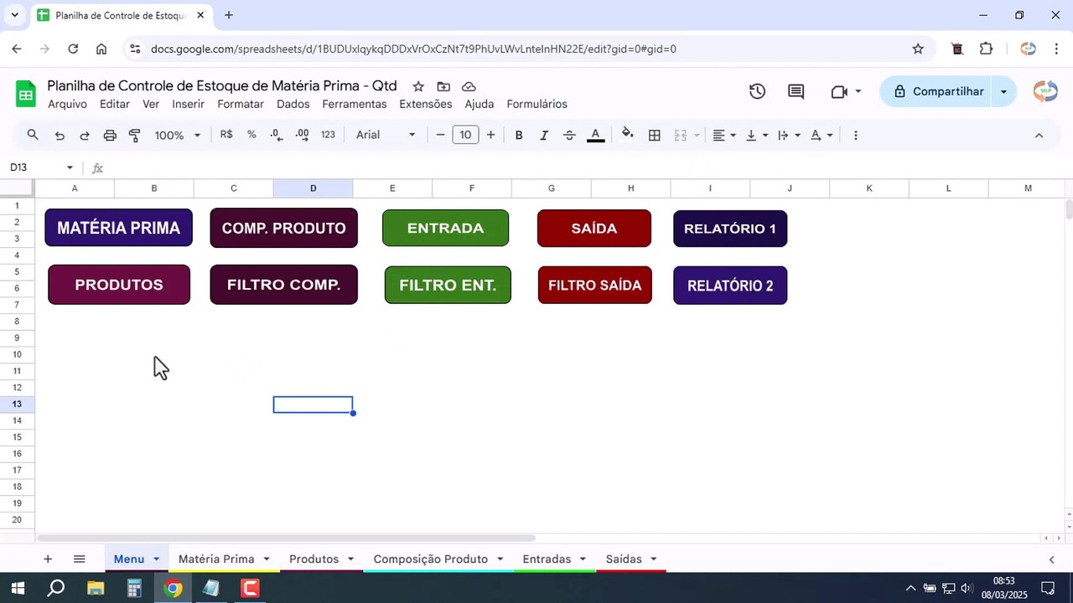Click the font size input field
The width and height of the screenshot is (1073, 603).
click(465, 135)
